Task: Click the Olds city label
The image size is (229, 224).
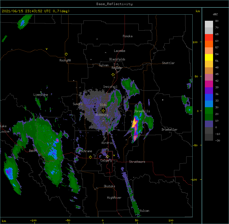Action: tap(103, 105)
